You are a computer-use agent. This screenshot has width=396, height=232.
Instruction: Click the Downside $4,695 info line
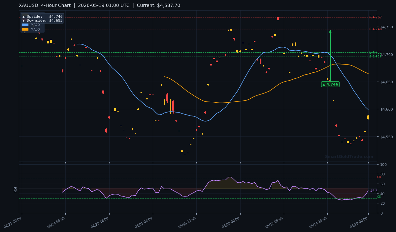(42, 20)
